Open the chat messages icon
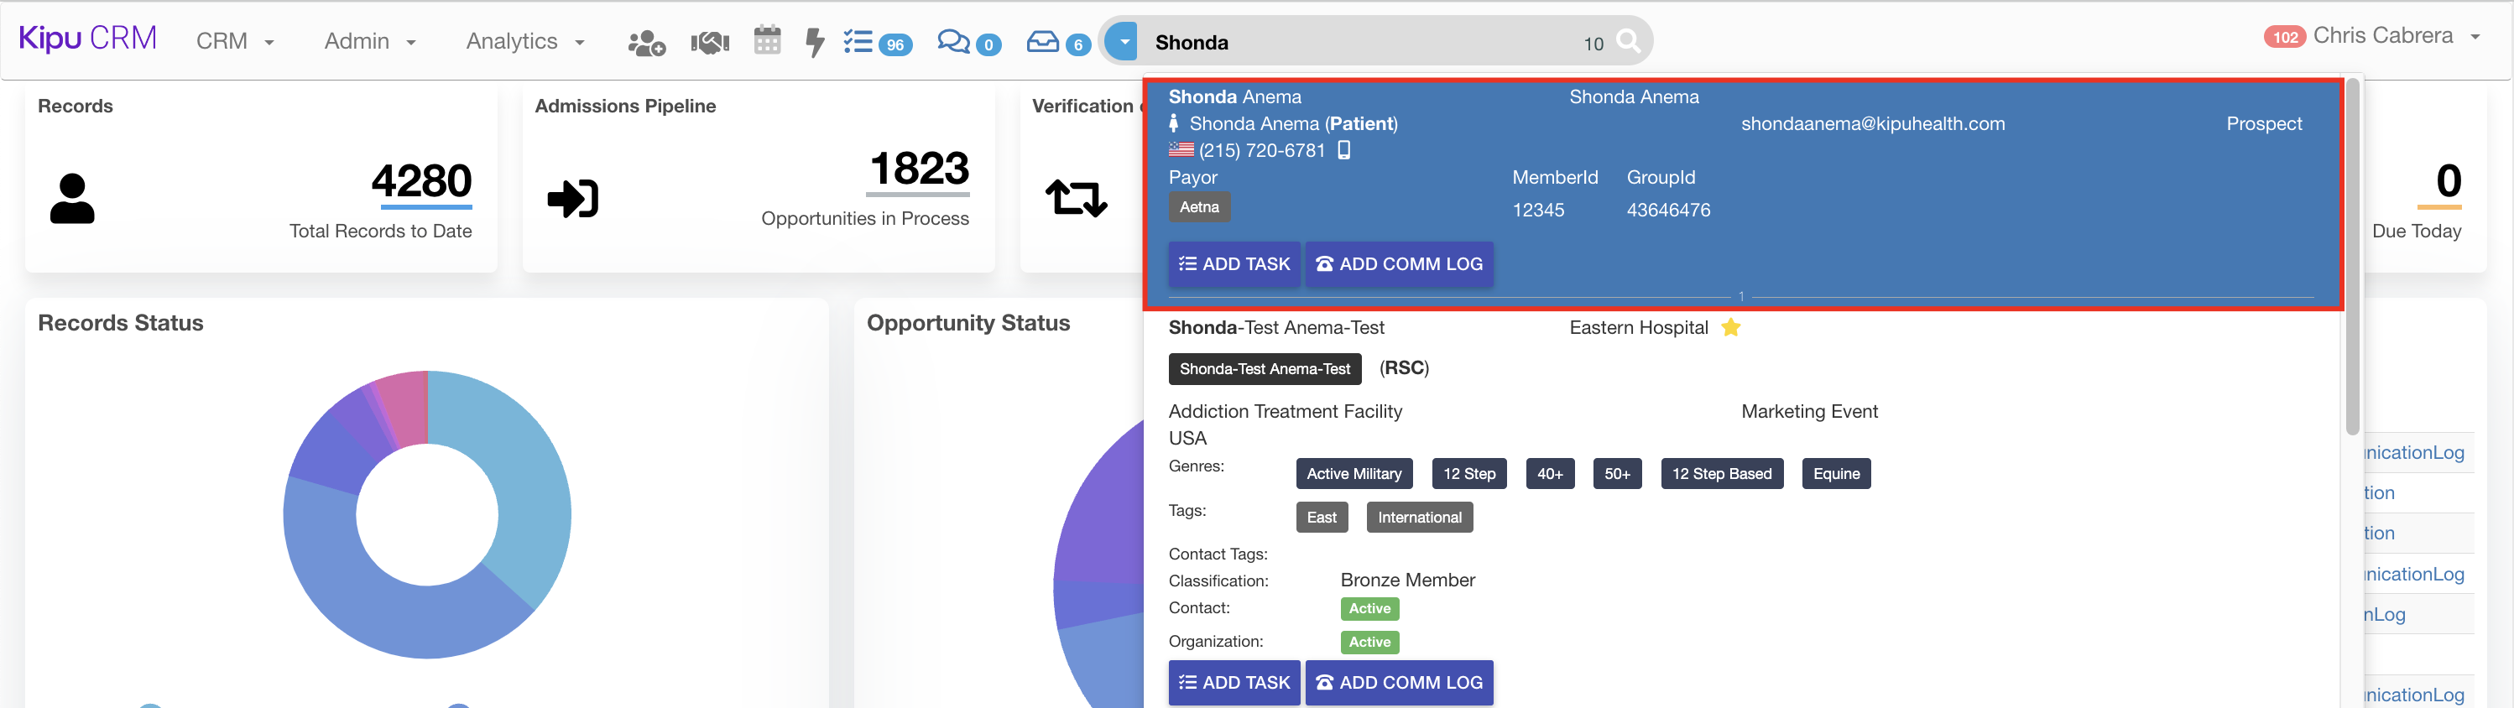 click(952, 42)
